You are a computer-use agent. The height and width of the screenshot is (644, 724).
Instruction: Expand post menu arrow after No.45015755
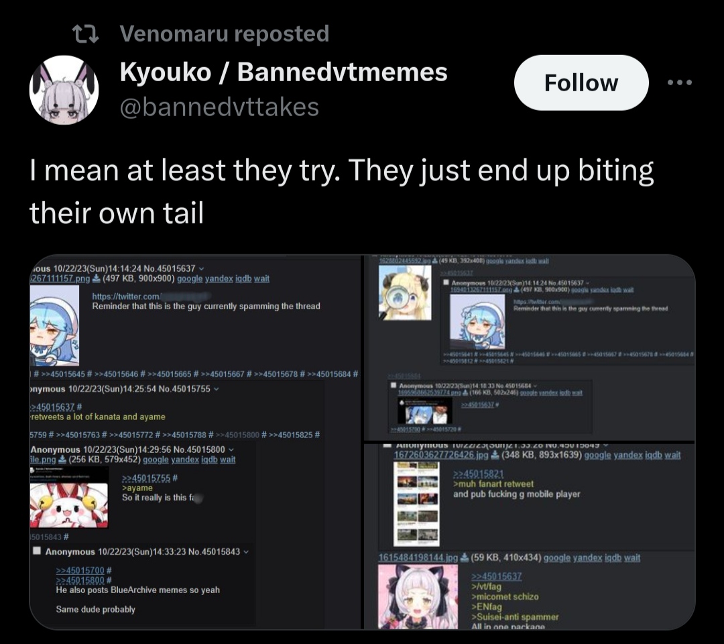216,390
